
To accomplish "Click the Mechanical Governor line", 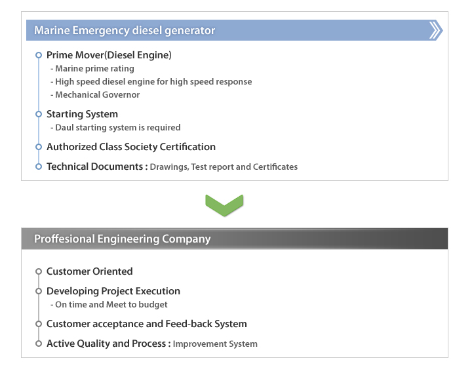I will (95, 95).
